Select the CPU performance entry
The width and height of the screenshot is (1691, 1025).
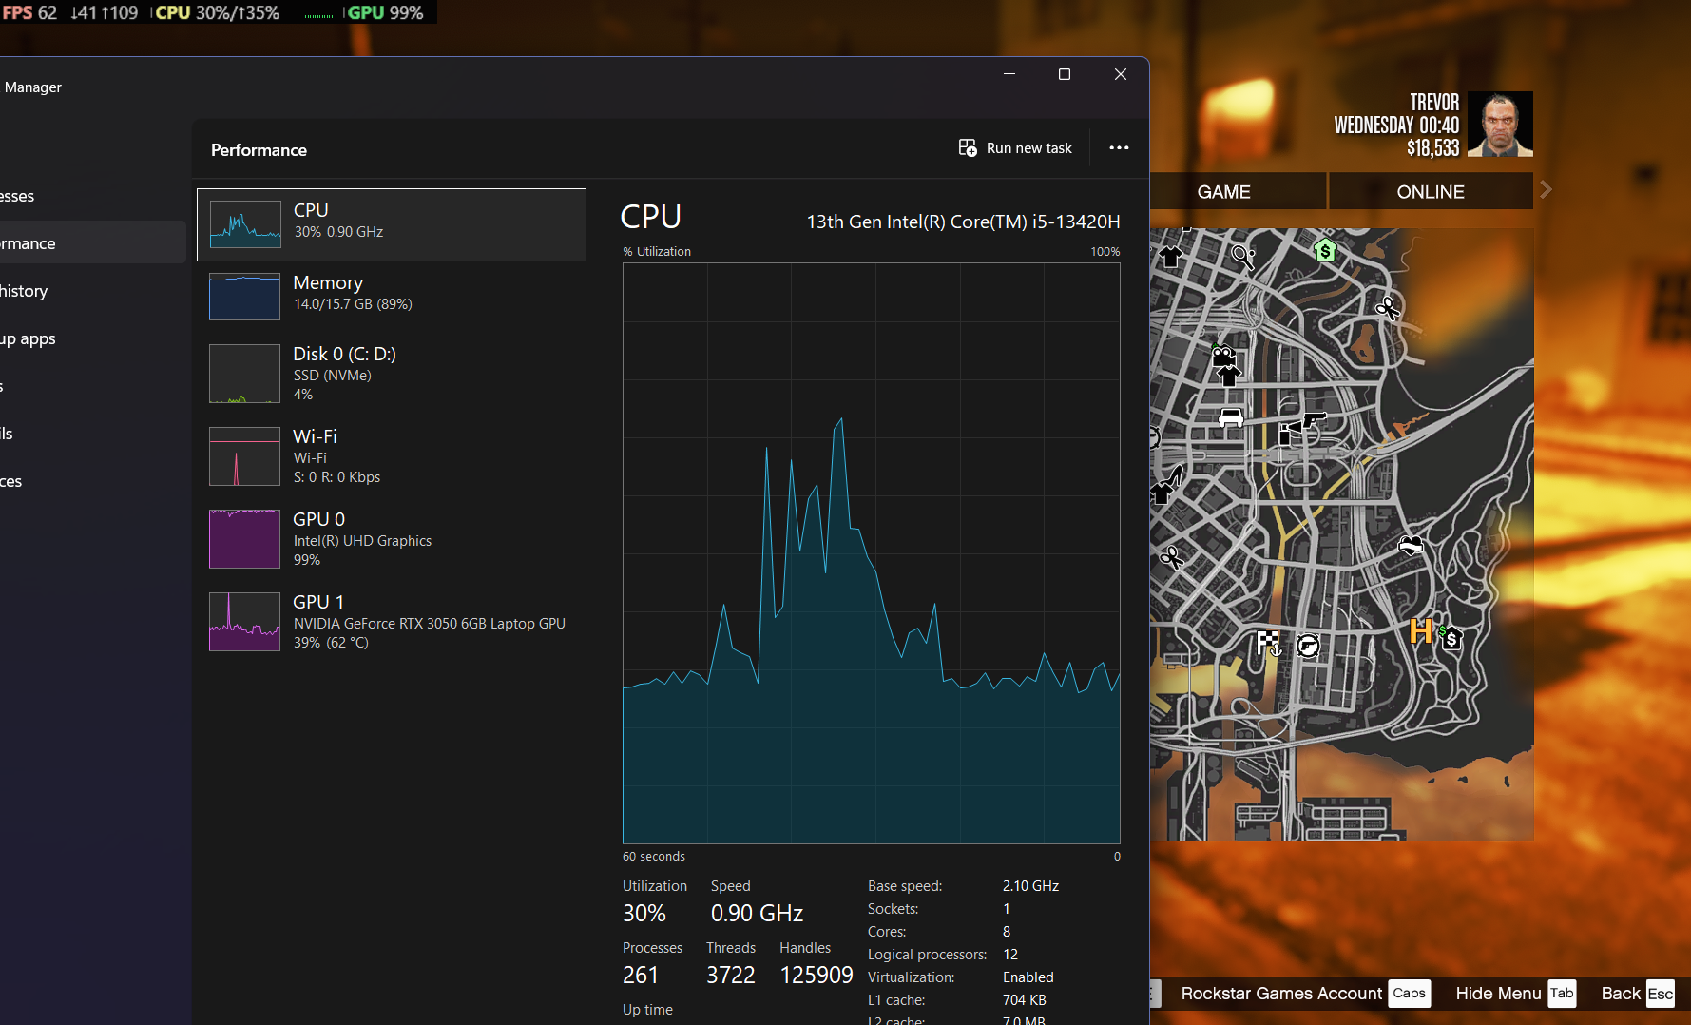click(392, 224)
